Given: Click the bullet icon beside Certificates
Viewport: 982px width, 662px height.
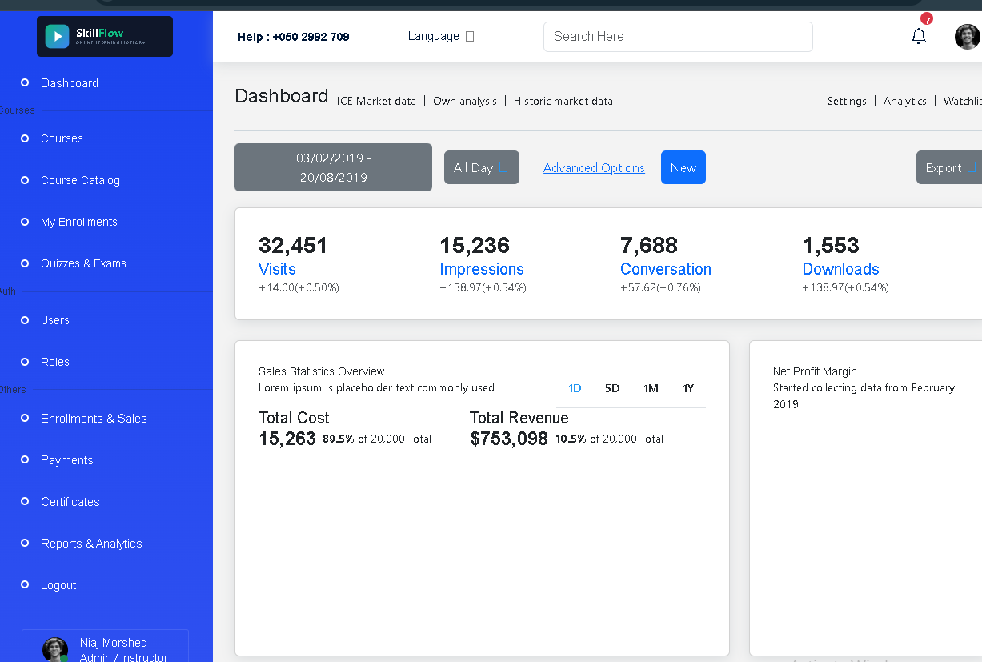Looking at the screenshot, I should [25, 502].
